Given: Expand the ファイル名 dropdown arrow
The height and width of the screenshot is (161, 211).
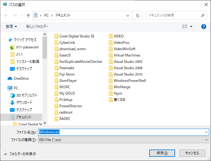Looking at the screenshot, I should click(206, 132).
